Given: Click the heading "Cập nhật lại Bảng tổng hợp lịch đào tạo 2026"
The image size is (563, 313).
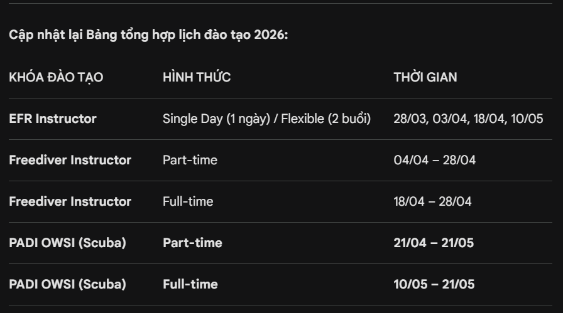Looking at the screenshot, I should (x=148, y=35).
